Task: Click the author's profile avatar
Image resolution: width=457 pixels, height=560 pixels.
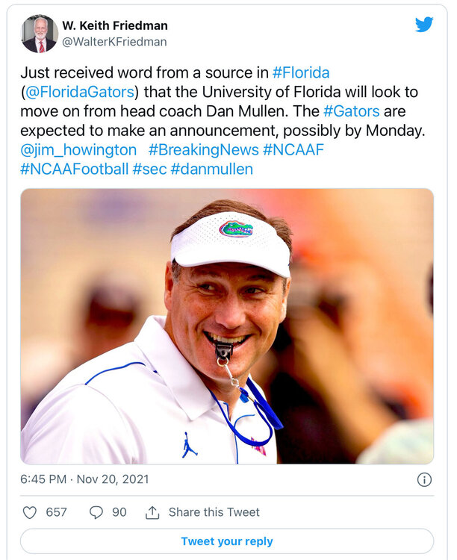Action: point(40,34)
